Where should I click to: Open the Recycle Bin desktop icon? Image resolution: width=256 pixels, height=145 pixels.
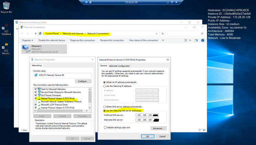(x=6, y=7)
